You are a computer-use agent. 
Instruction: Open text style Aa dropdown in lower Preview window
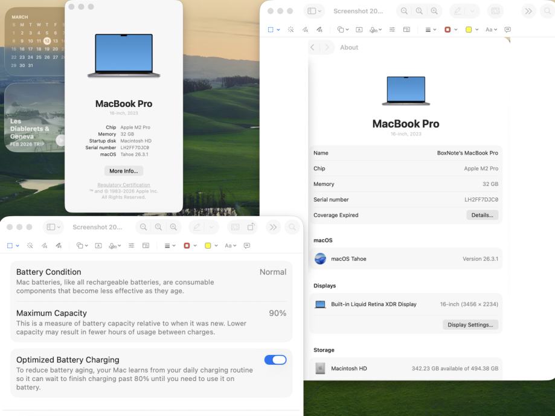(231, 246)
